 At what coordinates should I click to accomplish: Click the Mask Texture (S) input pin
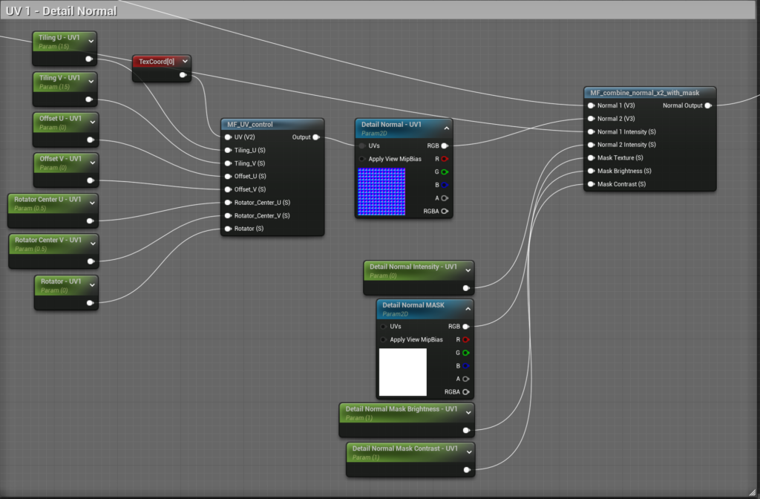[591, 158]
